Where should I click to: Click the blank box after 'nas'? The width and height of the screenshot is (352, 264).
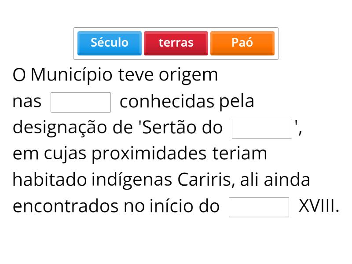click(x=81, y=102)
